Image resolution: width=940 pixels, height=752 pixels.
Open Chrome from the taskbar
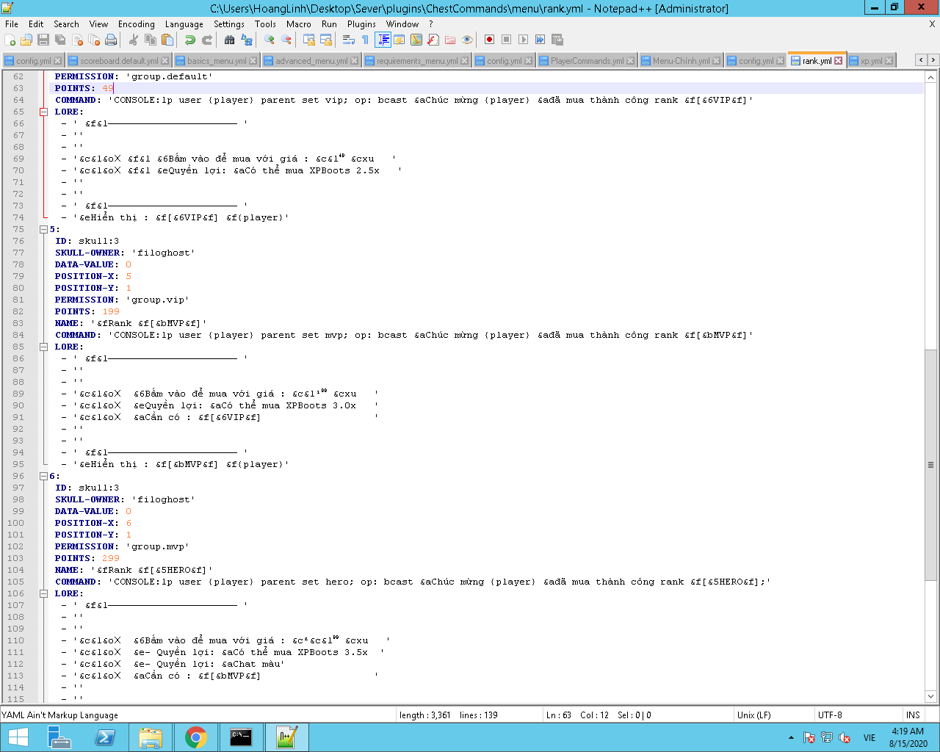(195, 737)
